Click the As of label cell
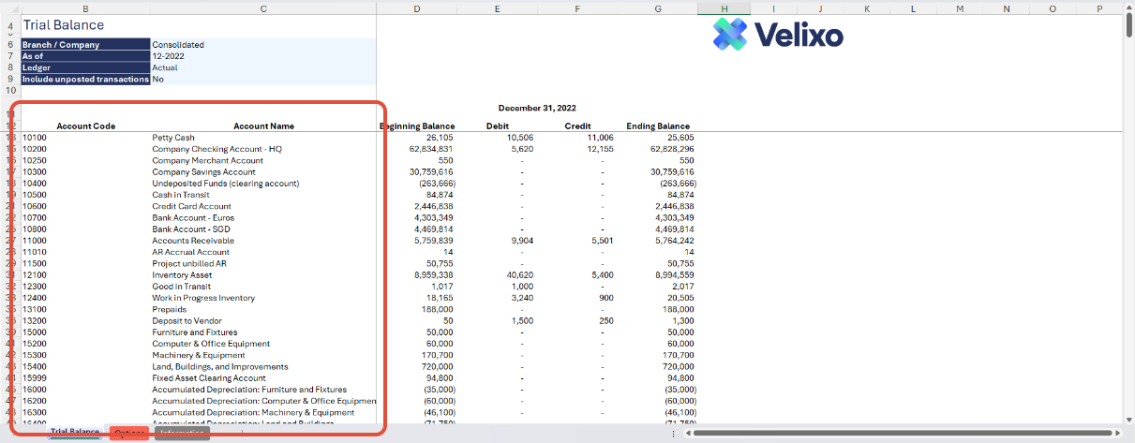 pyautogui.click(x=86, y=56)
